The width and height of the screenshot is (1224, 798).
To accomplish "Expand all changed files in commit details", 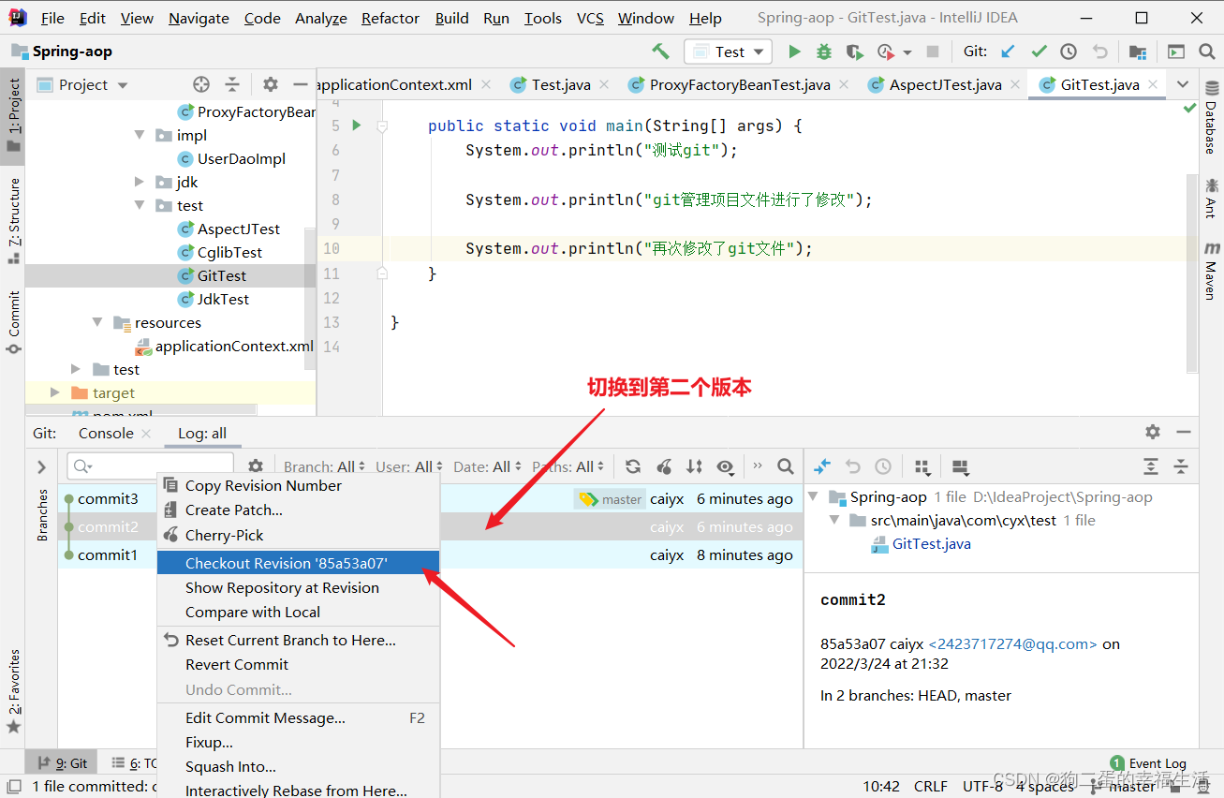I will point(1151,466).
